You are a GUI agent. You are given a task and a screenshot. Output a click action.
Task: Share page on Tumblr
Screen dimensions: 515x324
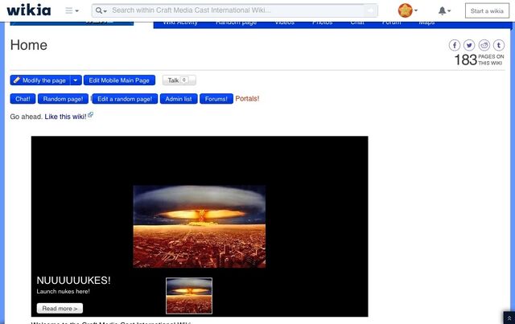tap(499, 45)
